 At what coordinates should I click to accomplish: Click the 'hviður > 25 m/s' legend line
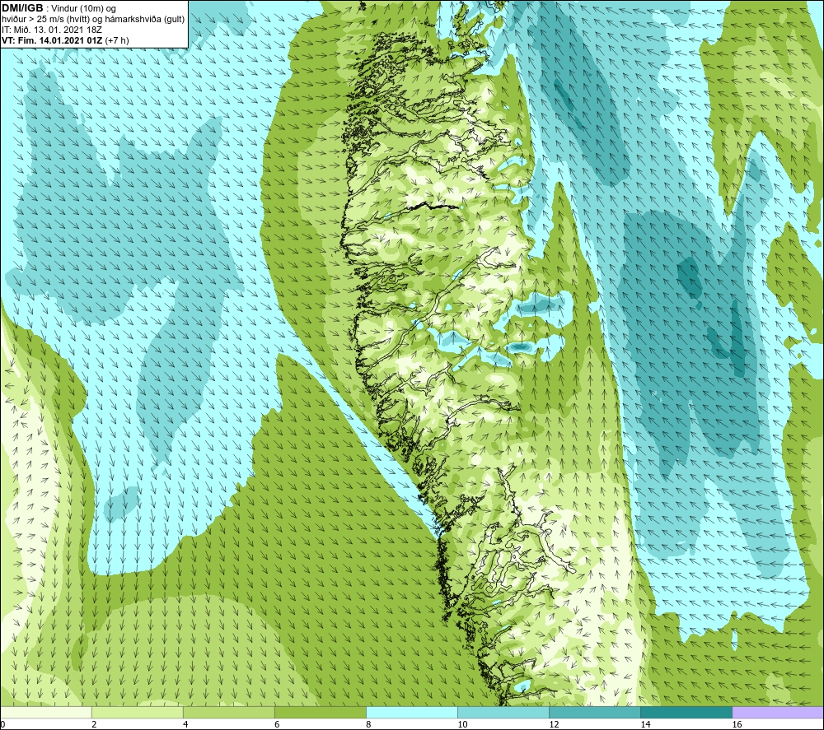coord(93,20)
